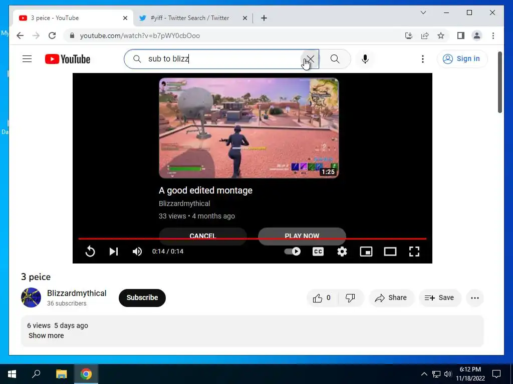Open network status in tray
This screenshot has height=384, width=513.
click(x=436, y=374)
